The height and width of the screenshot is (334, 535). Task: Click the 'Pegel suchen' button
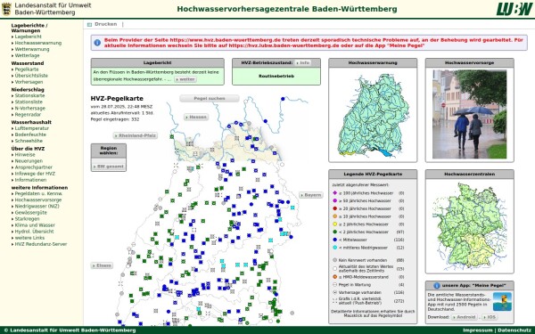pyautogui.click(x=210, y=99)
